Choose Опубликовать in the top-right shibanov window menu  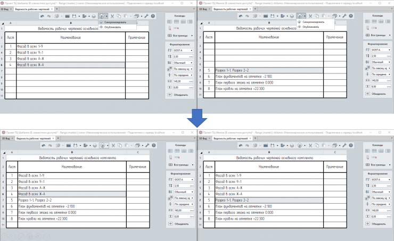point(311,27)
